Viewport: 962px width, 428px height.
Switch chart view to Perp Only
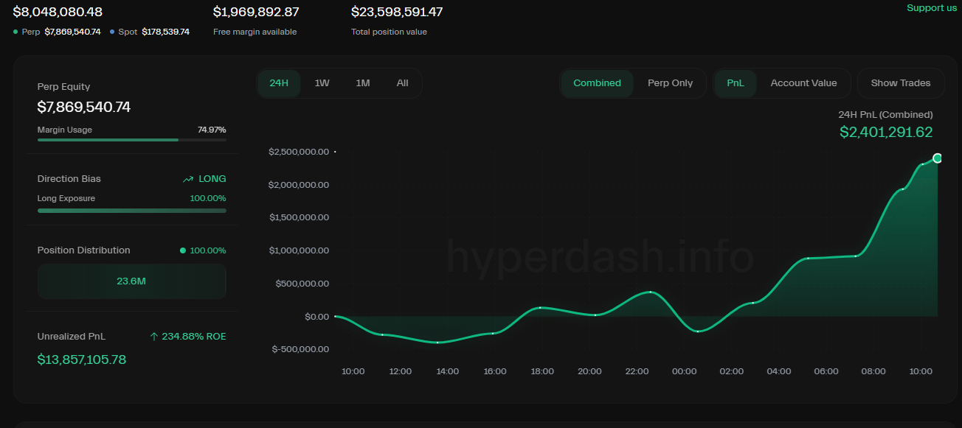(670, 83)
